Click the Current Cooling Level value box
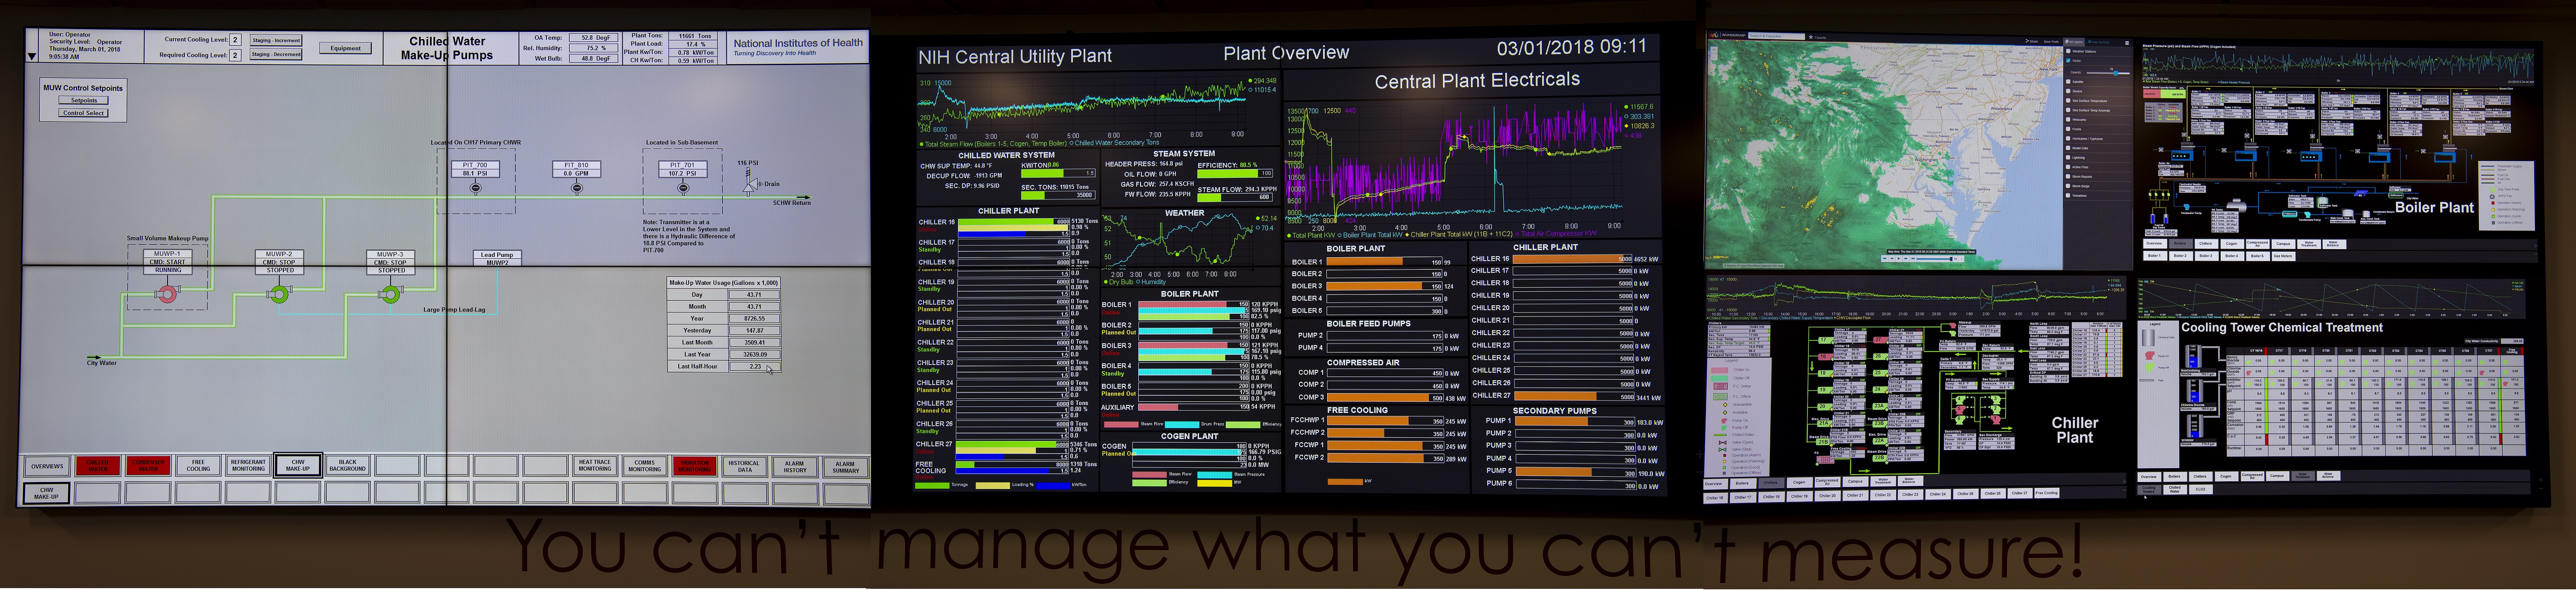The image size is (2576, 590). pos(236,40)
